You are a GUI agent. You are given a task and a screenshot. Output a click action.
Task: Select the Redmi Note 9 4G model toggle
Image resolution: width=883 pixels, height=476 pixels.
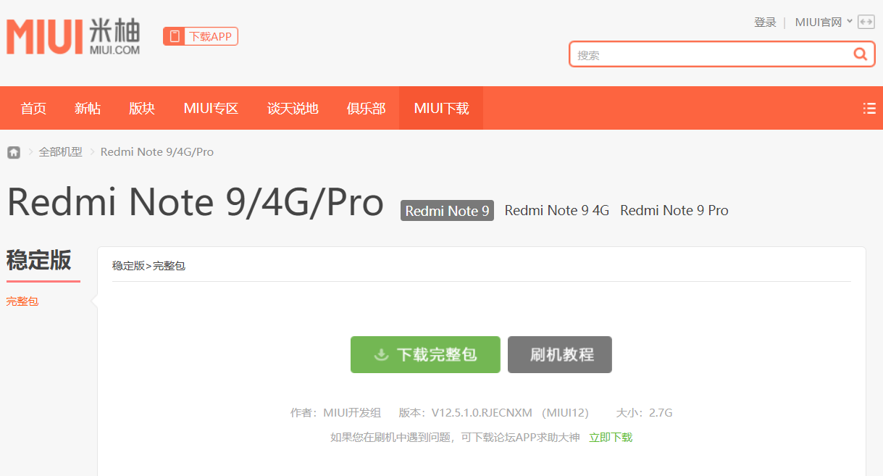556,210
